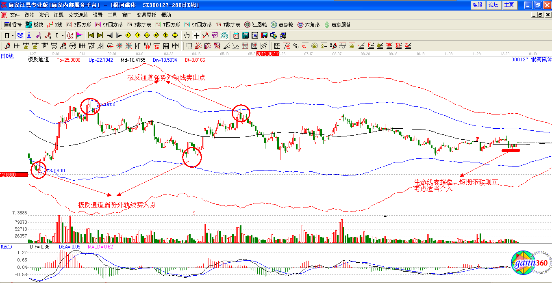Screen dimensions: 552x283
Task: Toggle the highlighted blue chart-mode button
Action: tap(20, 35)
